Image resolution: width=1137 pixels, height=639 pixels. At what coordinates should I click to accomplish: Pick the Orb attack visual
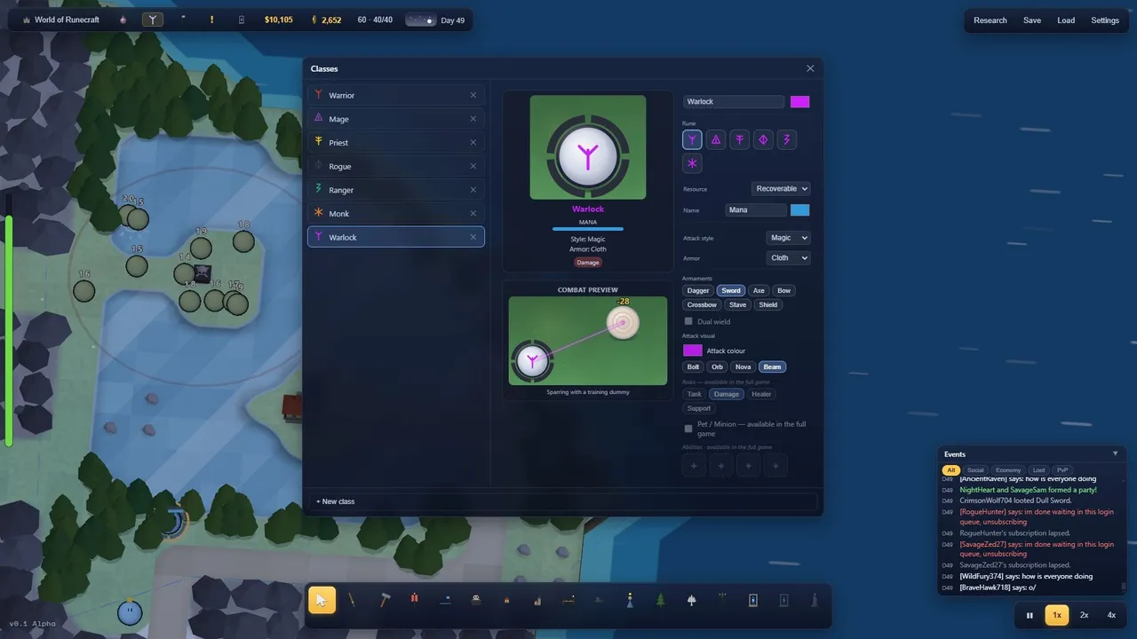click(718, 367)
